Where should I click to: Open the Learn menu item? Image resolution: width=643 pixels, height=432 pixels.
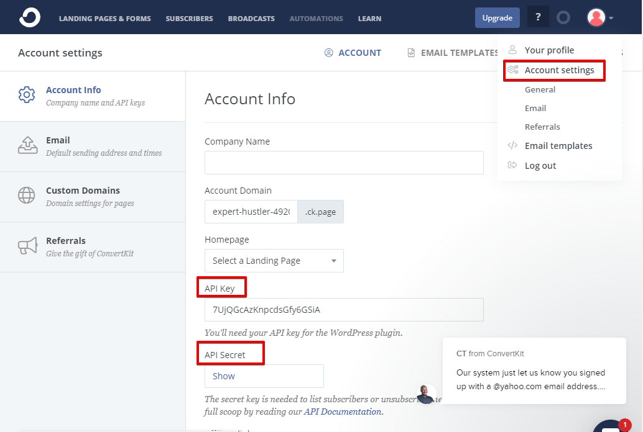(369, 19)
